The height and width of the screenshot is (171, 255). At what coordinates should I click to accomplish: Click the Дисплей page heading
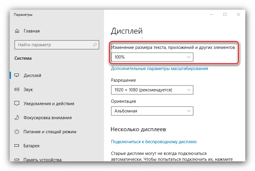(x=127, y=31)
